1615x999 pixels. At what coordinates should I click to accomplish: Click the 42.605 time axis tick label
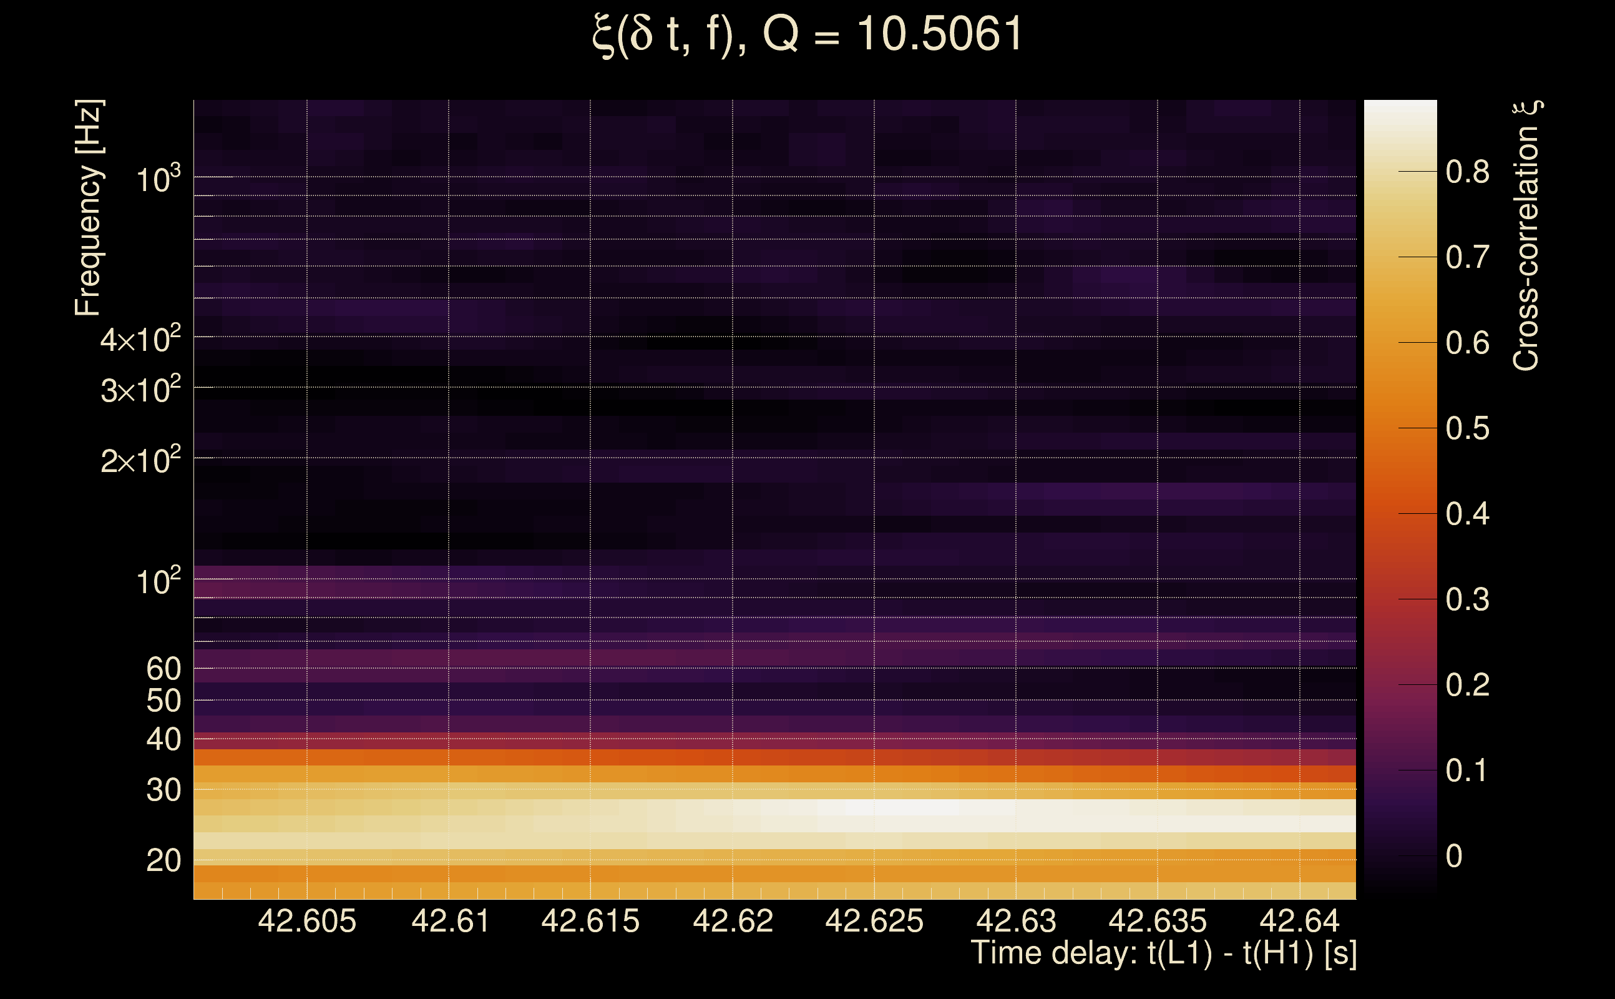[x=306, y=921]
